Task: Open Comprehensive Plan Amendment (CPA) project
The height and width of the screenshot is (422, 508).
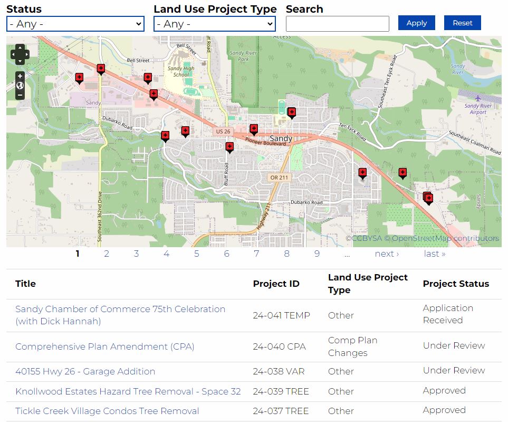Action: tap(105, 346)
